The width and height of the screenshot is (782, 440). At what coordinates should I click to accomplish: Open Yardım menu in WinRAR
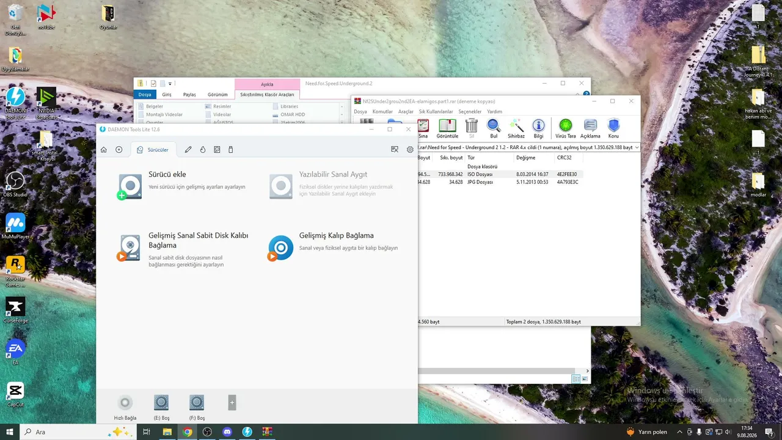click(494, 112)
